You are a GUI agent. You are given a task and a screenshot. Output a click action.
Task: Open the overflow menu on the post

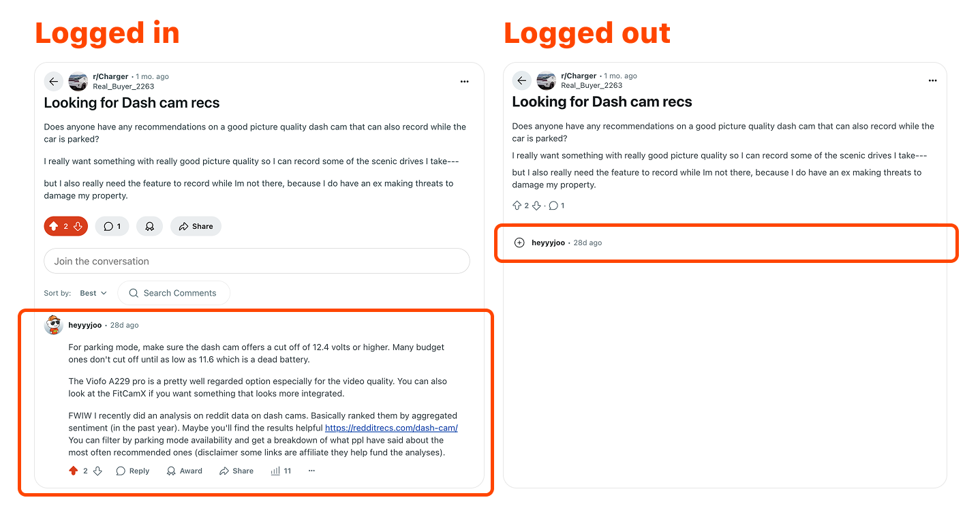(x=464, y=81)
